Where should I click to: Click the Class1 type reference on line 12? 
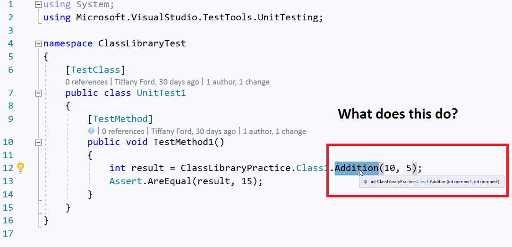click(312, 168)
